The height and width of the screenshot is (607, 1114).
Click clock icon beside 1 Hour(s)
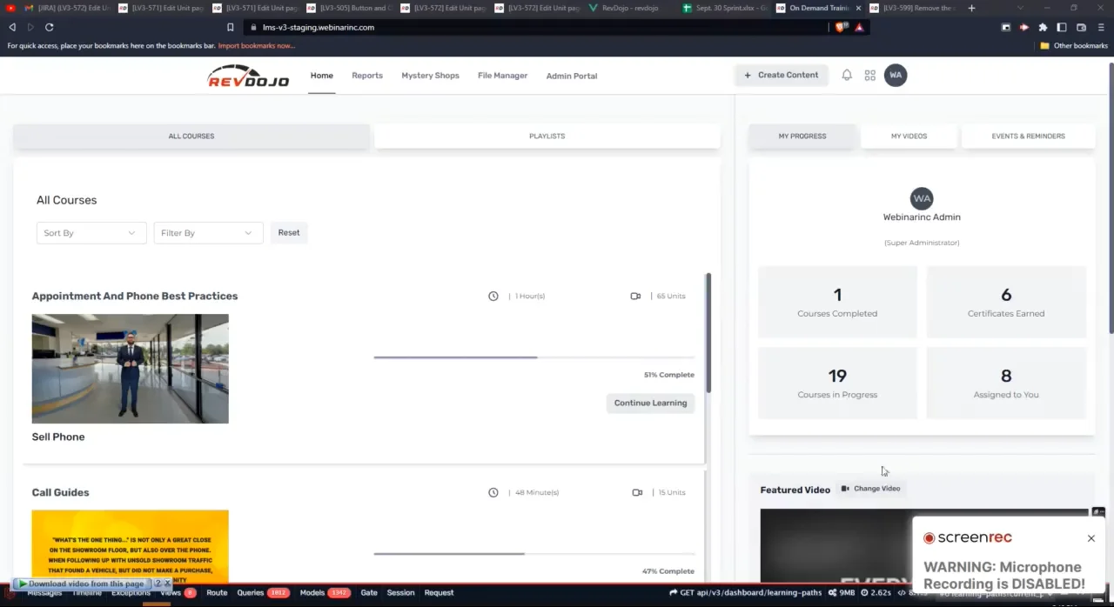pos(493,296)
